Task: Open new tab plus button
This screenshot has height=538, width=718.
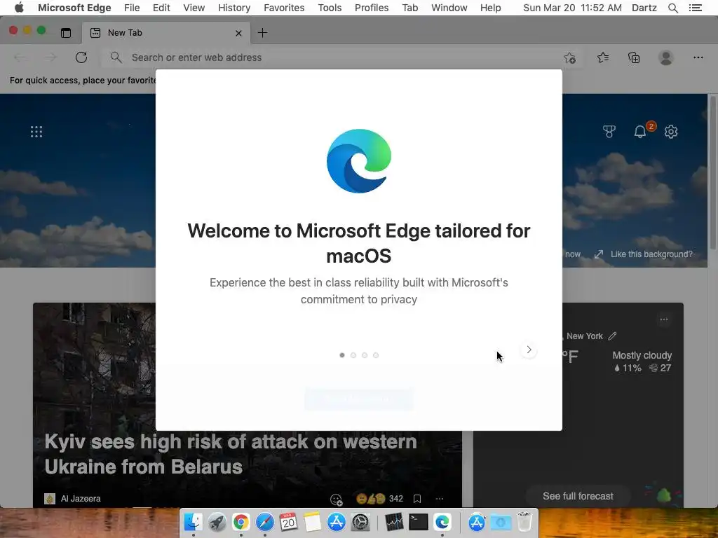Action: (x=262, y=32)
